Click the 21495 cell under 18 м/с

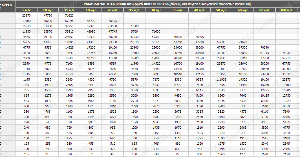coord(91,42)
